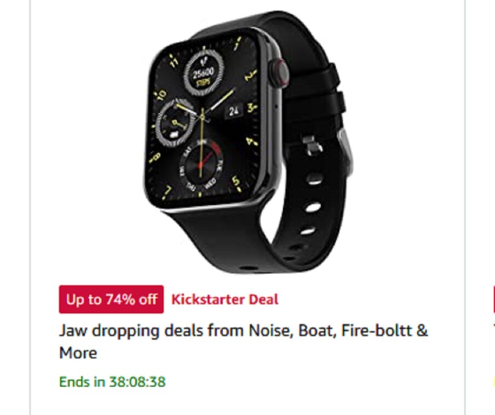Click the weekday sub-dial on the watch face

[x=202, y=166]
